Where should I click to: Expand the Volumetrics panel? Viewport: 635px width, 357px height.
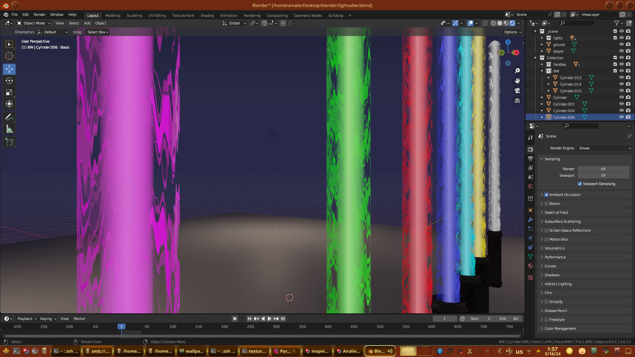[x=555, y=248]
